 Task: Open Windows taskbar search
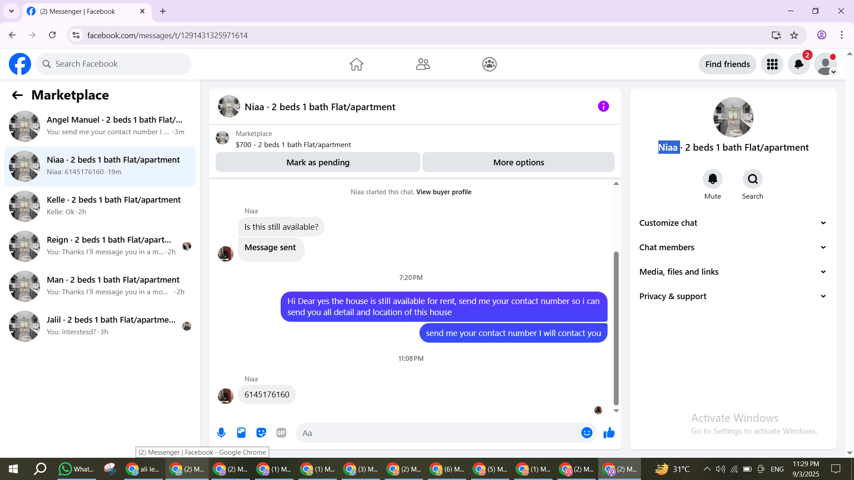40,469
